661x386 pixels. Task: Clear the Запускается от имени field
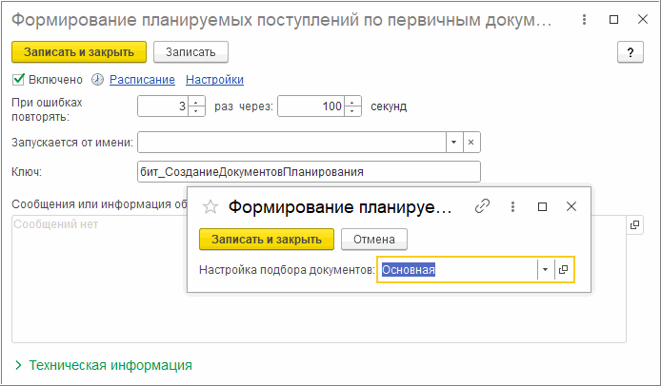pyautogui.click(x=471, y=142)
